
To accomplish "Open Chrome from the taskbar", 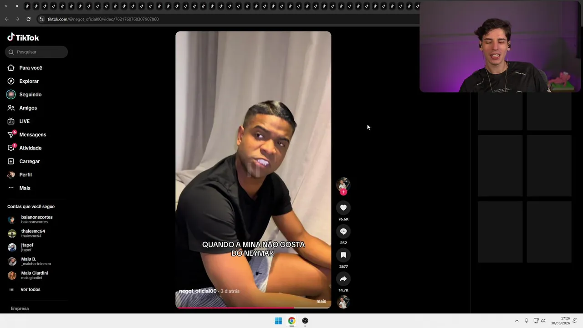I will coord(291,321).
